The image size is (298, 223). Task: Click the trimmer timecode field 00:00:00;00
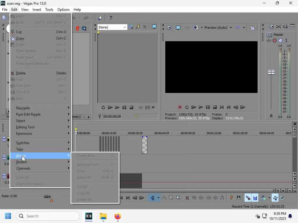tap(112, 116)
